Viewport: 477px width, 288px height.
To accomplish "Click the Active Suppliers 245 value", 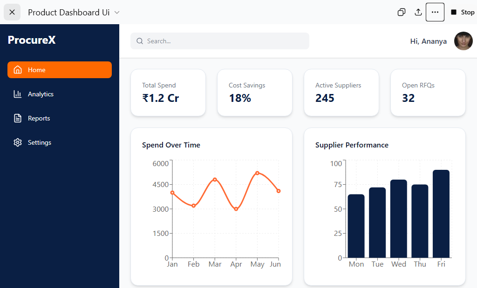I will pyautogui.click(x=325, y=98).
